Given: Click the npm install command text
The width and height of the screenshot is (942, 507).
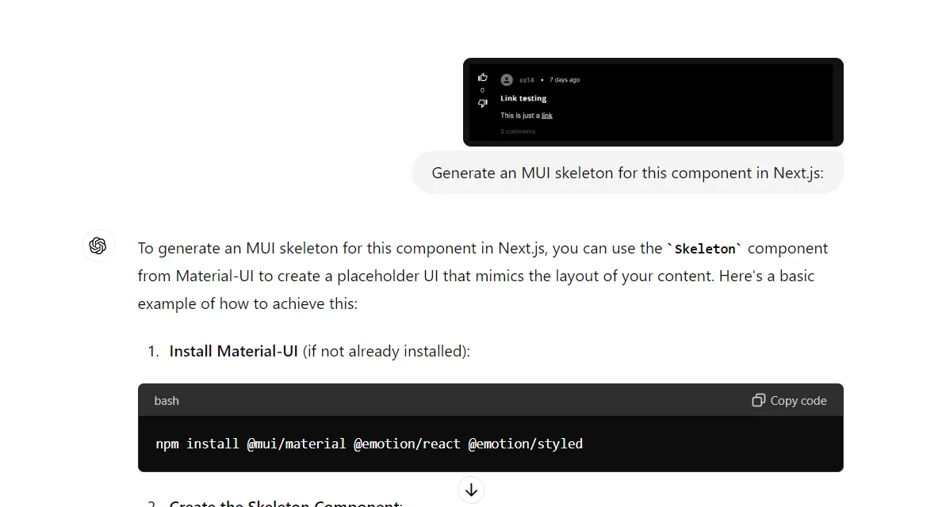Looking at the screenshot, I should click(x=369, y=444).
